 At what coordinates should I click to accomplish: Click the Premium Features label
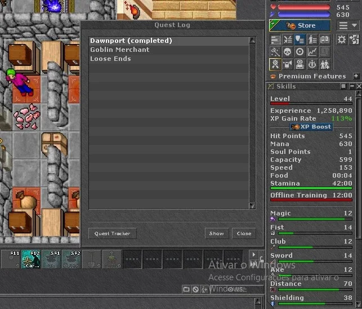(x=312, y=76)
